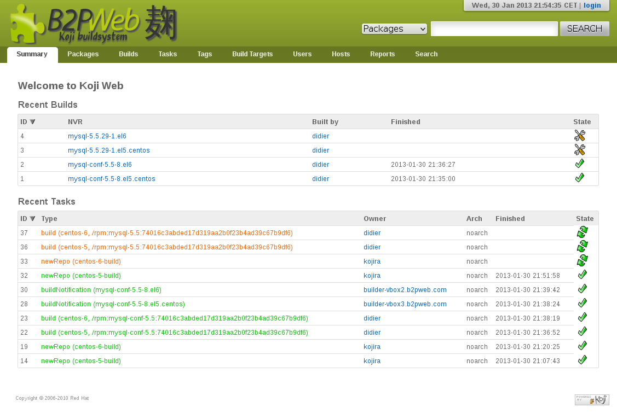Toggle sort arrow on Recent Builds ID column
Screen dimensions: 617x413
pyautogui.click(x=32, y=122)
